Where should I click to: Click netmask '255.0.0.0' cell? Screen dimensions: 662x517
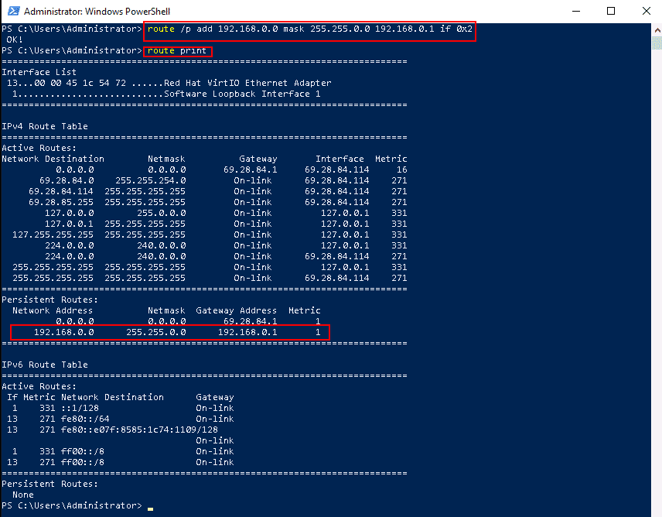coord(162,214)
